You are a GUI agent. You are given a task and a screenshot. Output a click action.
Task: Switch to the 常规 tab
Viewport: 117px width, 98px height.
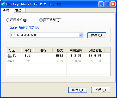pos(8,10)
